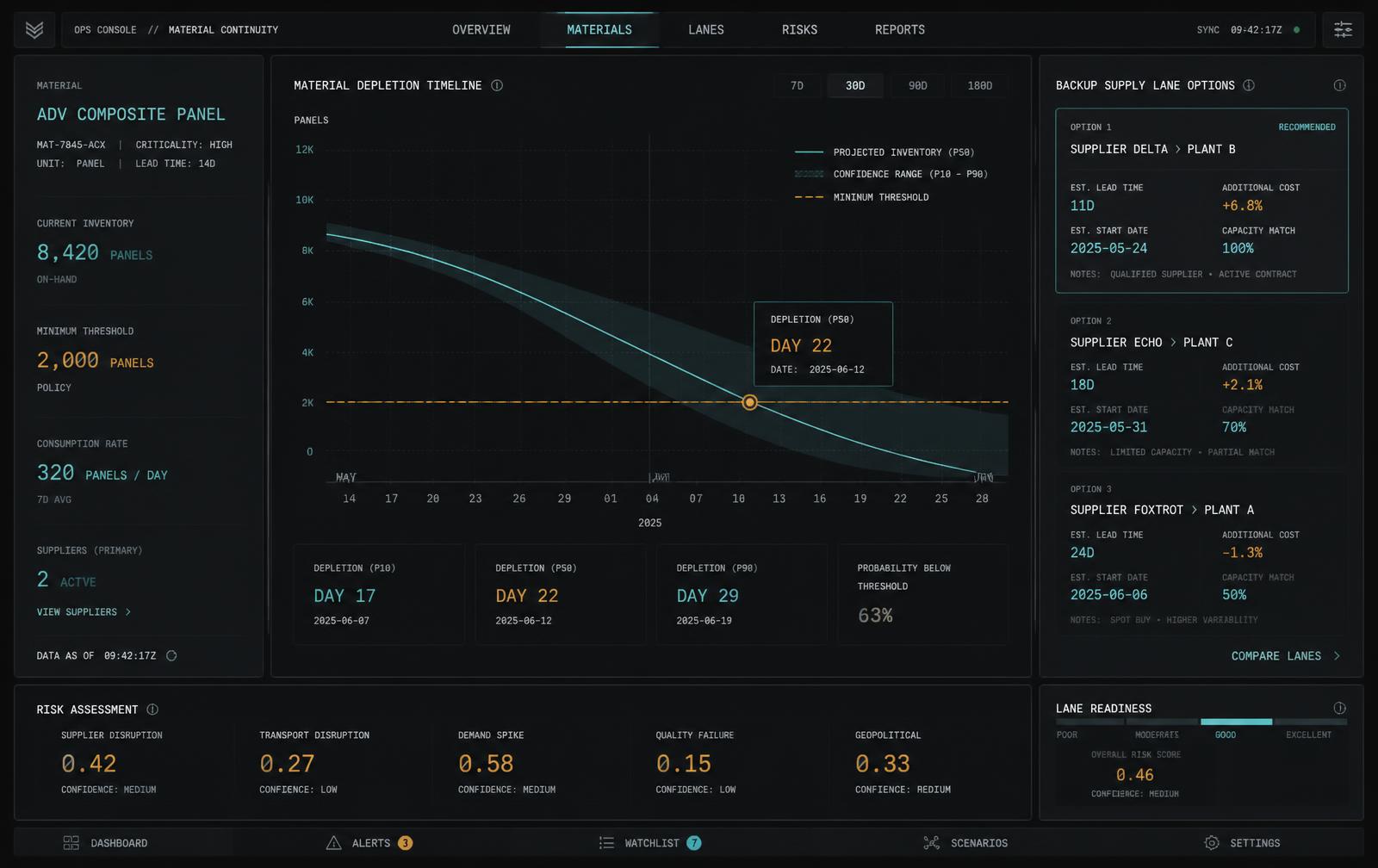
Task: Select the 7D time range
Action: (x=797, y=85)
